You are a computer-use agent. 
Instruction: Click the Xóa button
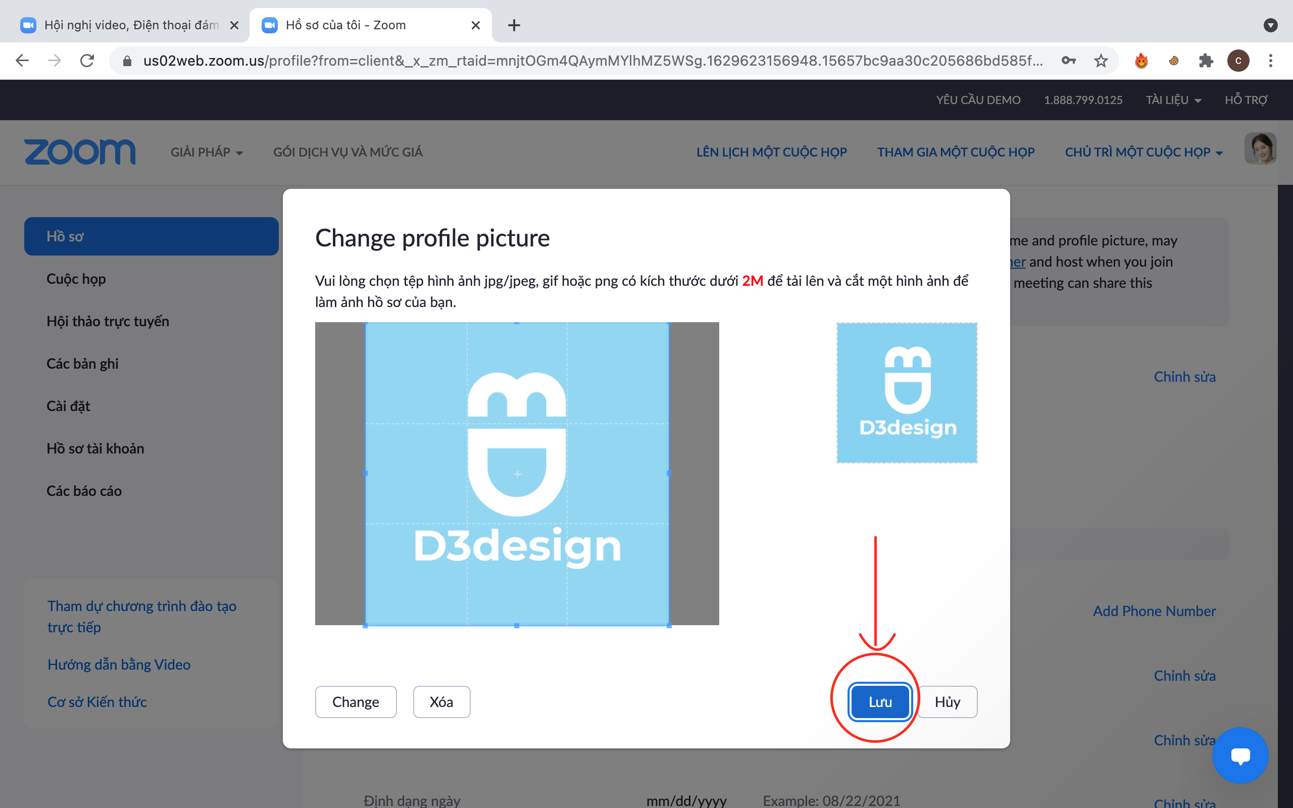tap(441, 701)
